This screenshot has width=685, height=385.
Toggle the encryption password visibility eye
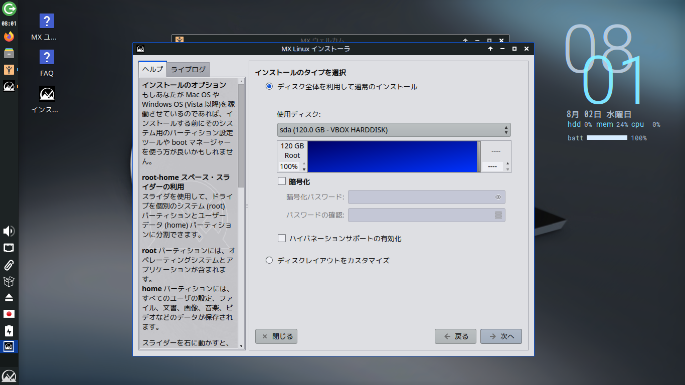tap(498, 197)
